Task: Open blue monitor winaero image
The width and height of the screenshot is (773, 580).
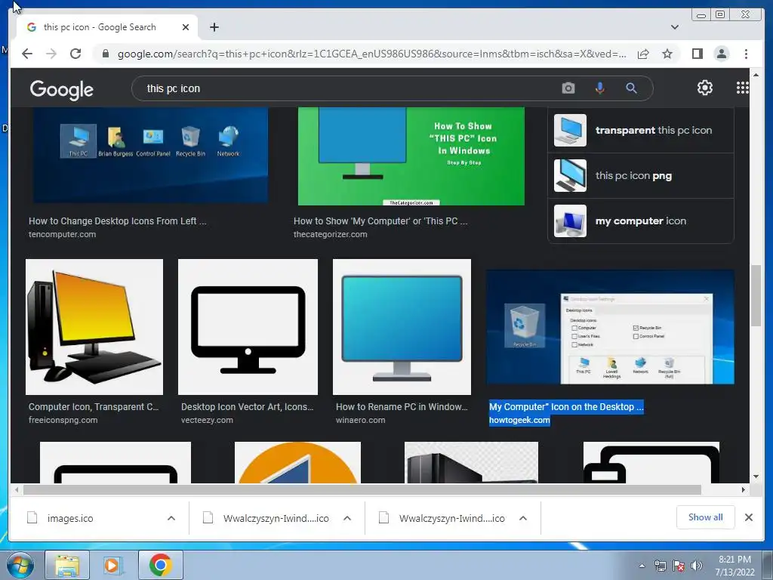Action: coord(402,327)
